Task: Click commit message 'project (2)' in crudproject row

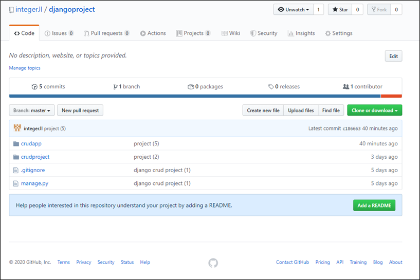Action: [x=147, y=157]
